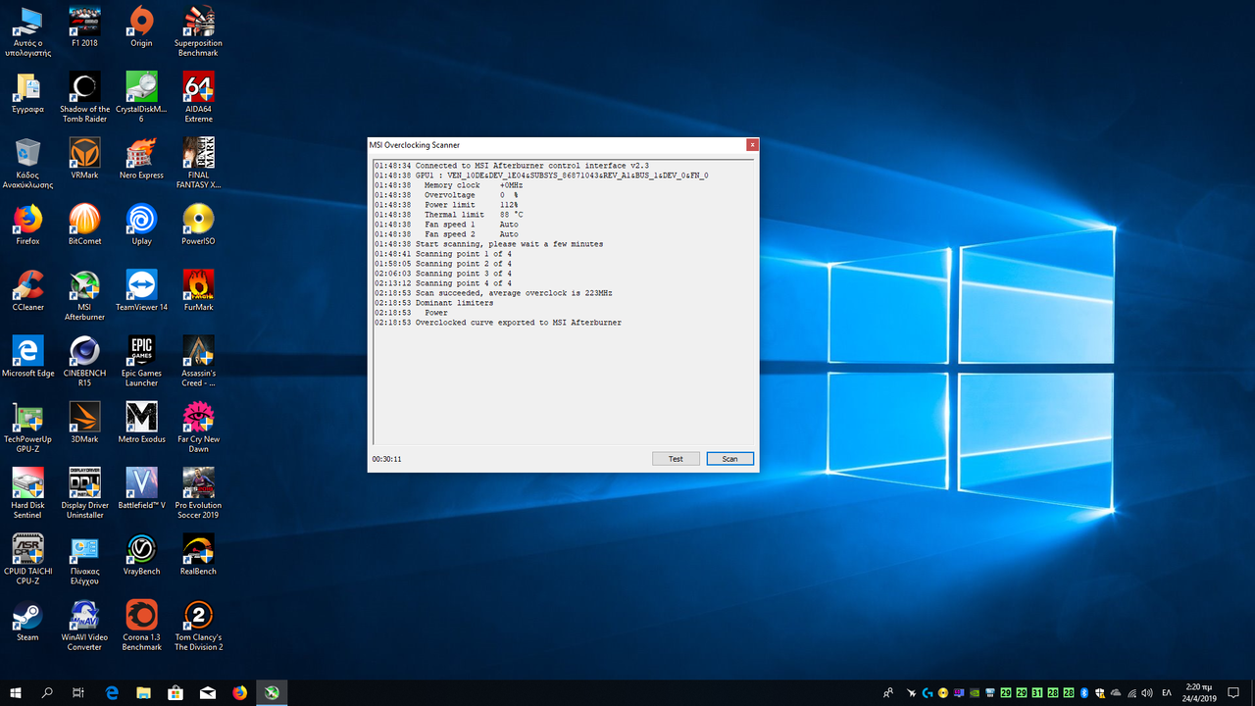Close the MSI Overclocking Scanner window
Screen dimensions: 1255x706
[752, 145]
